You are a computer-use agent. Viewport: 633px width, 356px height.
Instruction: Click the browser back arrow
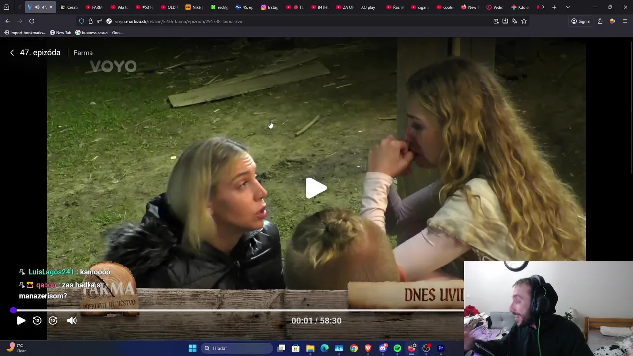(x=8, y=21)
